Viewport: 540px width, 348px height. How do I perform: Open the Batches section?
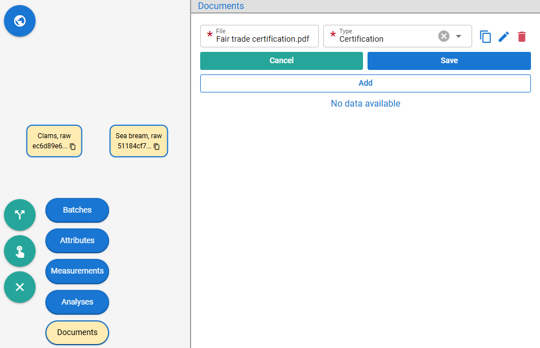click(77, 210)
